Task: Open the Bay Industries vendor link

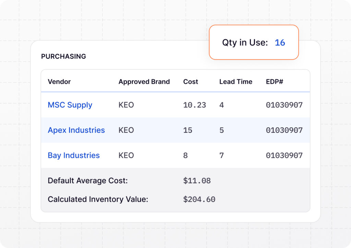Action: (74, 155)
